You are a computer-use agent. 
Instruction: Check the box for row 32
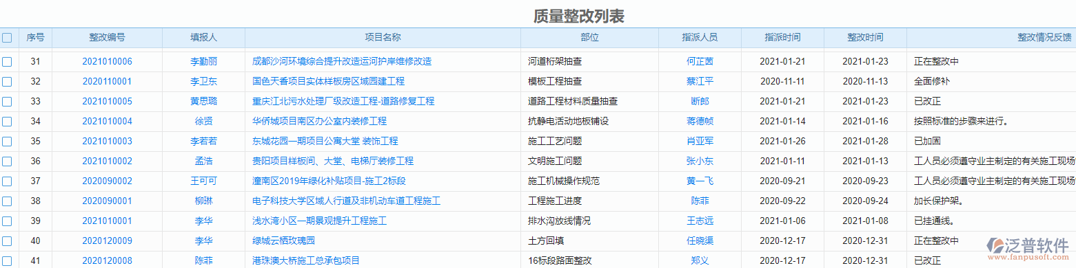(x=7, y=82)
